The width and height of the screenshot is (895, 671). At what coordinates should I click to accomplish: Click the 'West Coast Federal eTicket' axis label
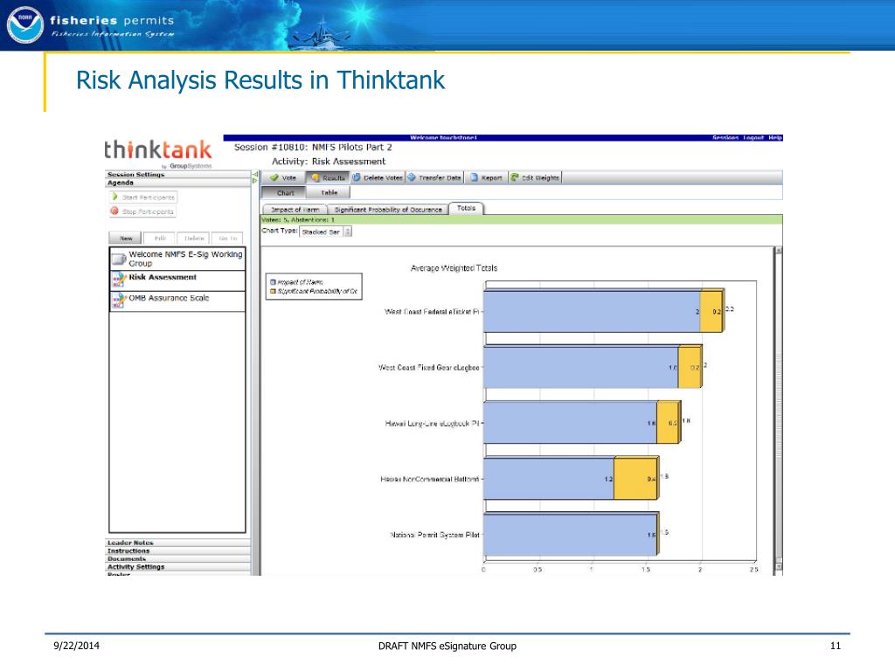432,312
